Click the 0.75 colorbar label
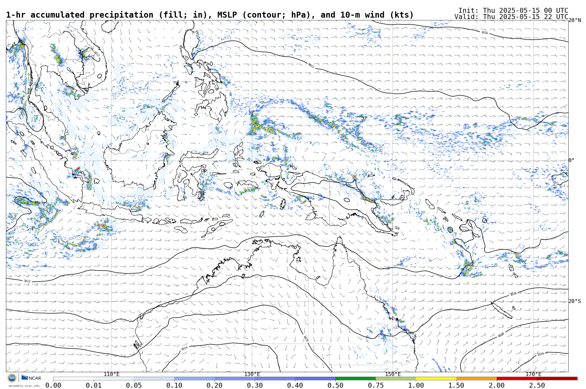Viewport: 586px width, 389px height. pyautogui.click(x=376, y=385)
